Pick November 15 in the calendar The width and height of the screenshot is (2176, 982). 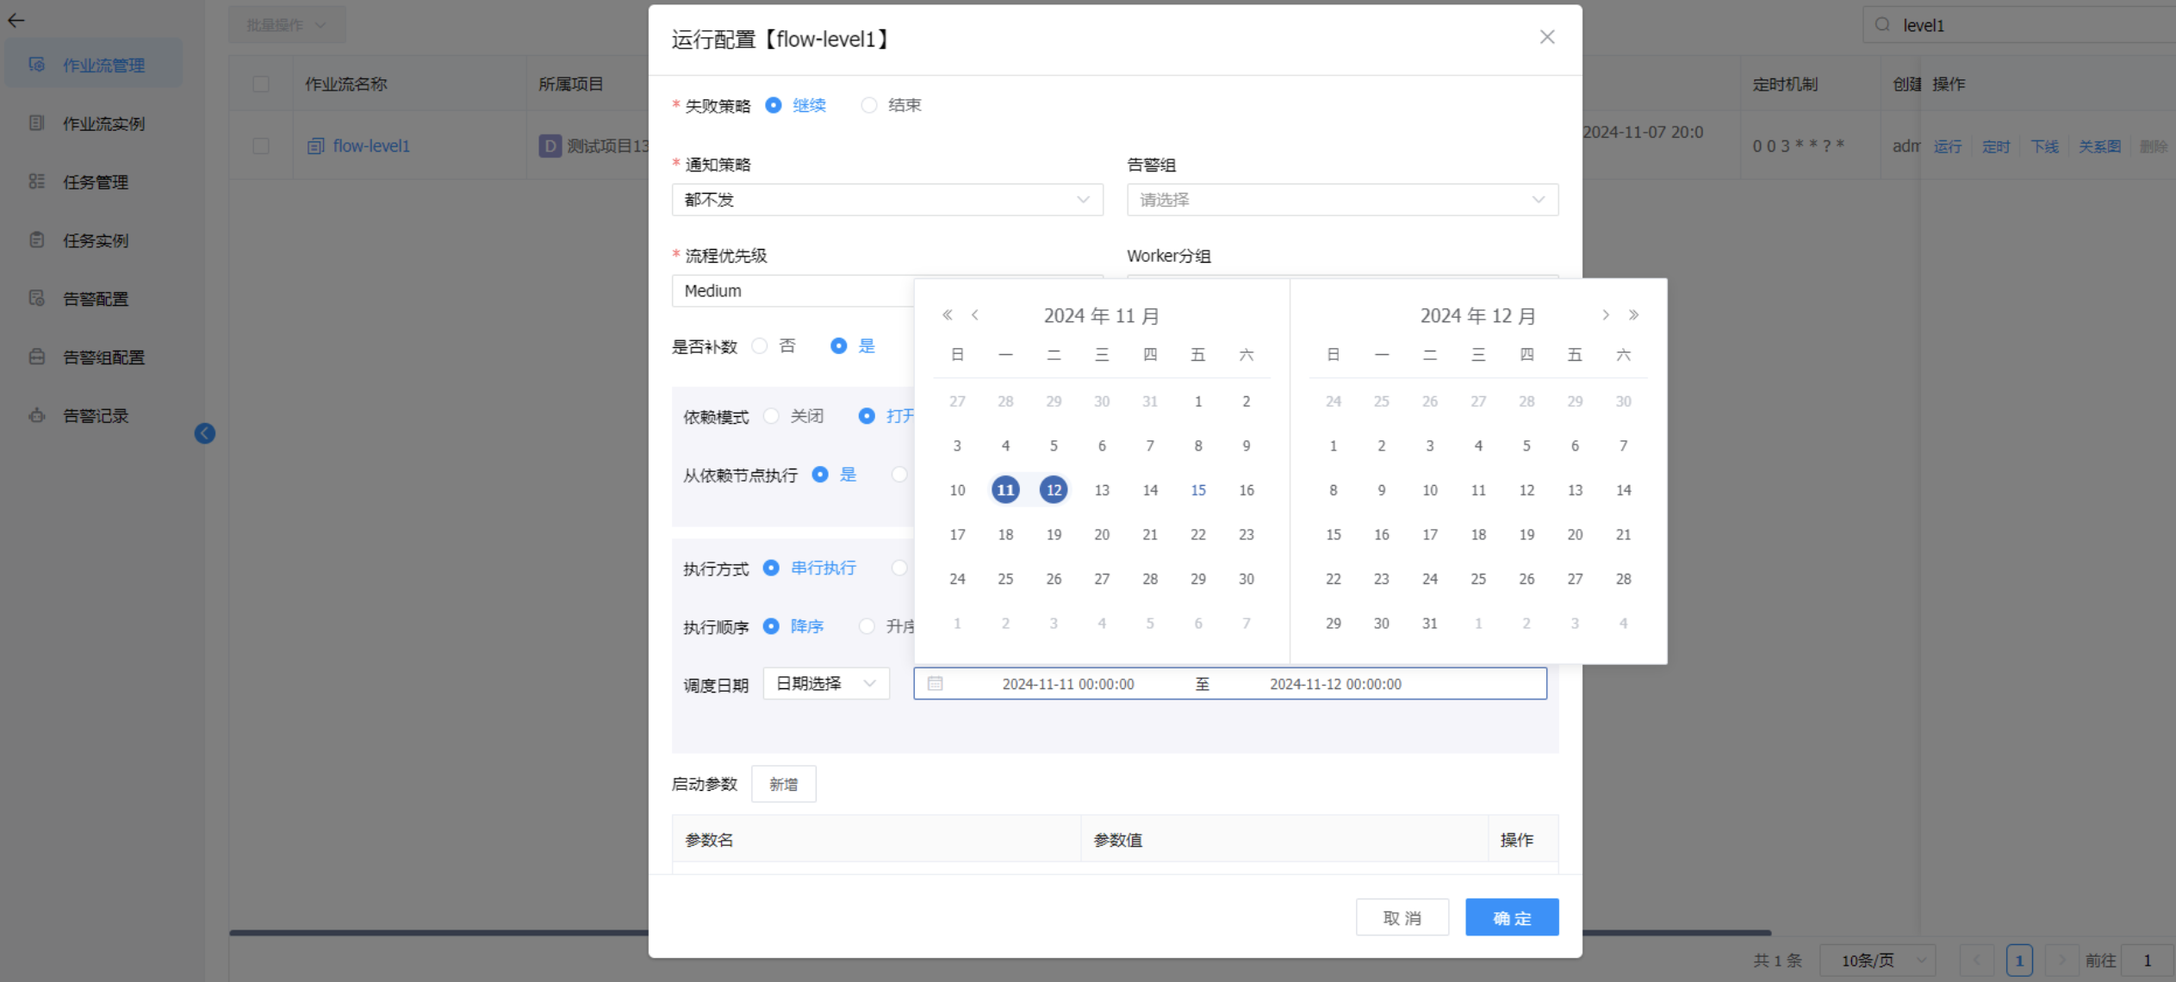click(x=1198, y=490)
